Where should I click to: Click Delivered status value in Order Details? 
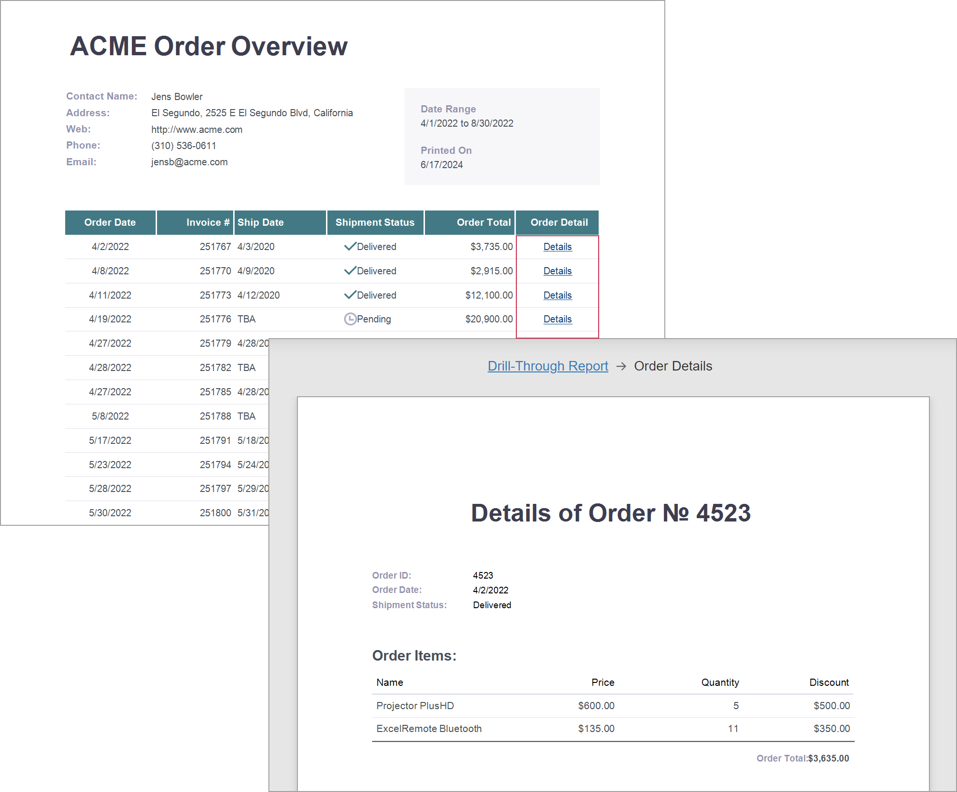492,605
